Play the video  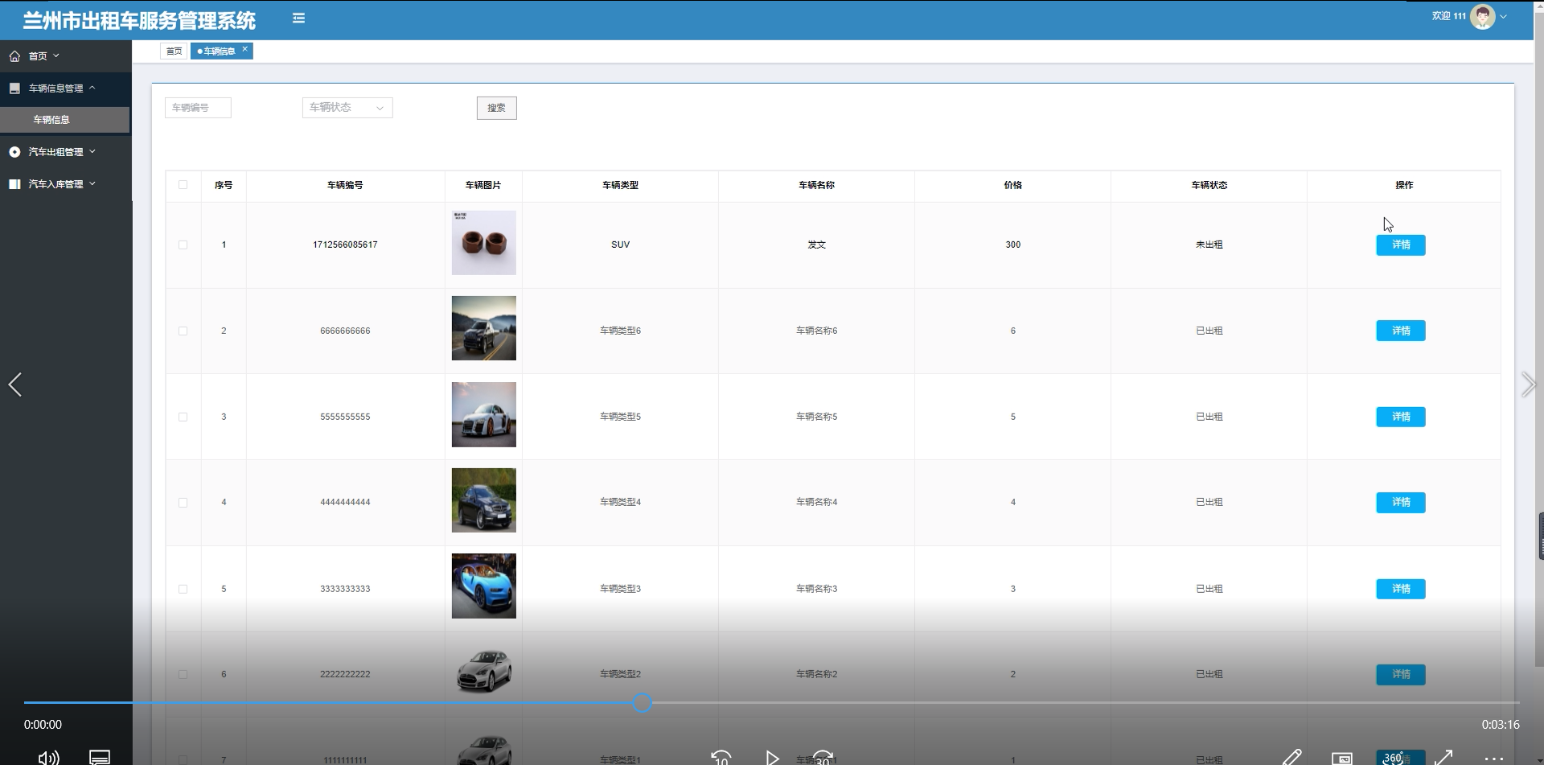tap(772, 757)
